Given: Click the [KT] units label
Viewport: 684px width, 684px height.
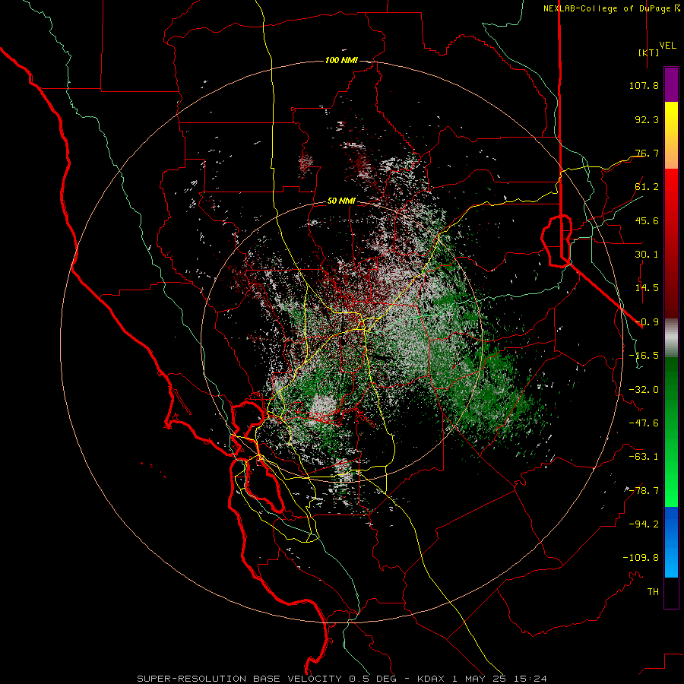Looking at the screenshot, I should click(x=648, y=52).
